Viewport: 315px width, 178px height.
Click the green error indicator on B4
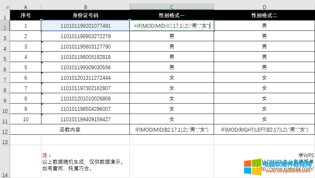(42, 42)
